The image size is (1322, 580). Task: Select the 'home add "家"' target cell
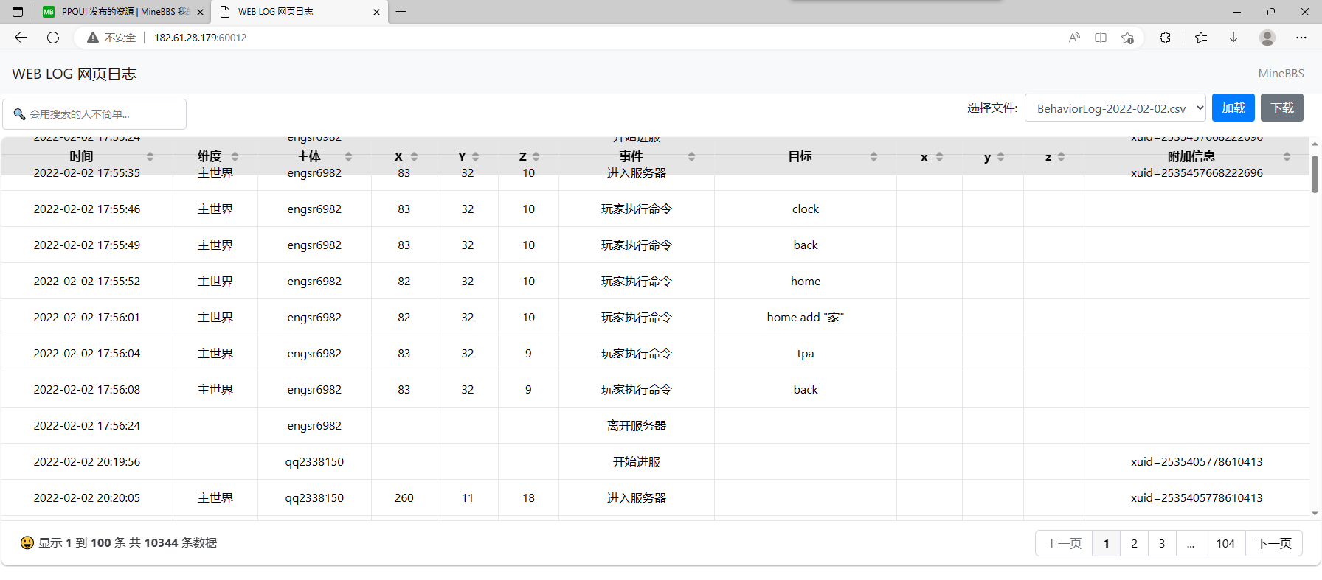806,318
